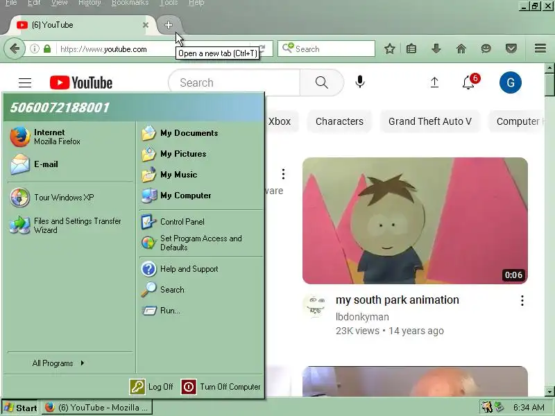Viewport: 555px width, 416px height.
Task: Launch Files and Settings Transfer Wizard
Action: click(70, 225)
